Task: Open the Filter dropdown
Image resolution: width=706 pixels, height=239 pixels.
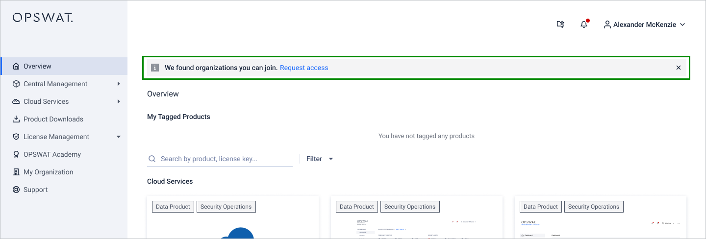Action: click(x=320, y=159)
